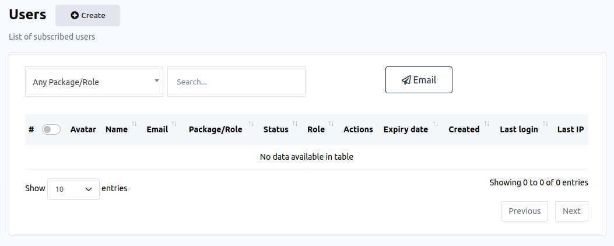Sort users using the Status column arrows
Viewport: 614px width, 246px height.
click(x=295, y=124)
